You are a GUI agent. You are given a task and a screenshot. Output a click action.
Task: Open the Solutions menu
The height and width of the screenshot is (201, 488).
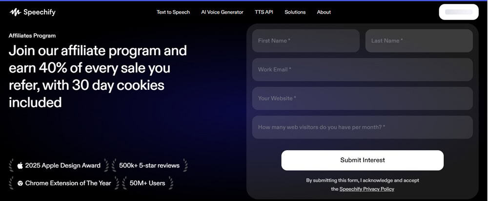(x=295, y=12)
